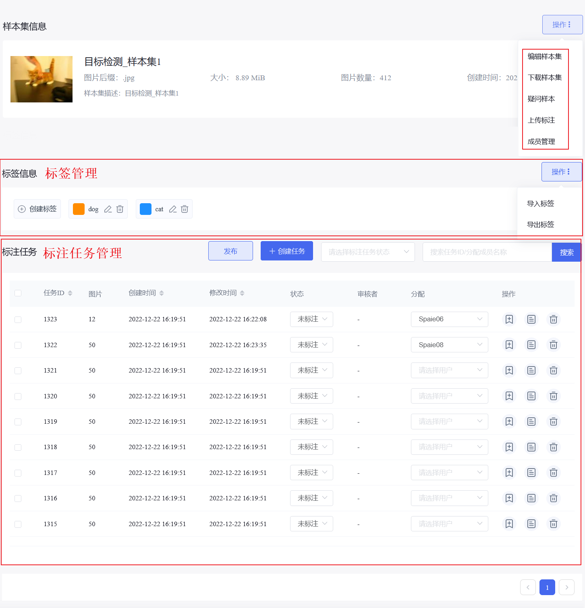Open status dropdown 未标注 for task 1315
The image size is (585, 608).
[x=311, y=524]
